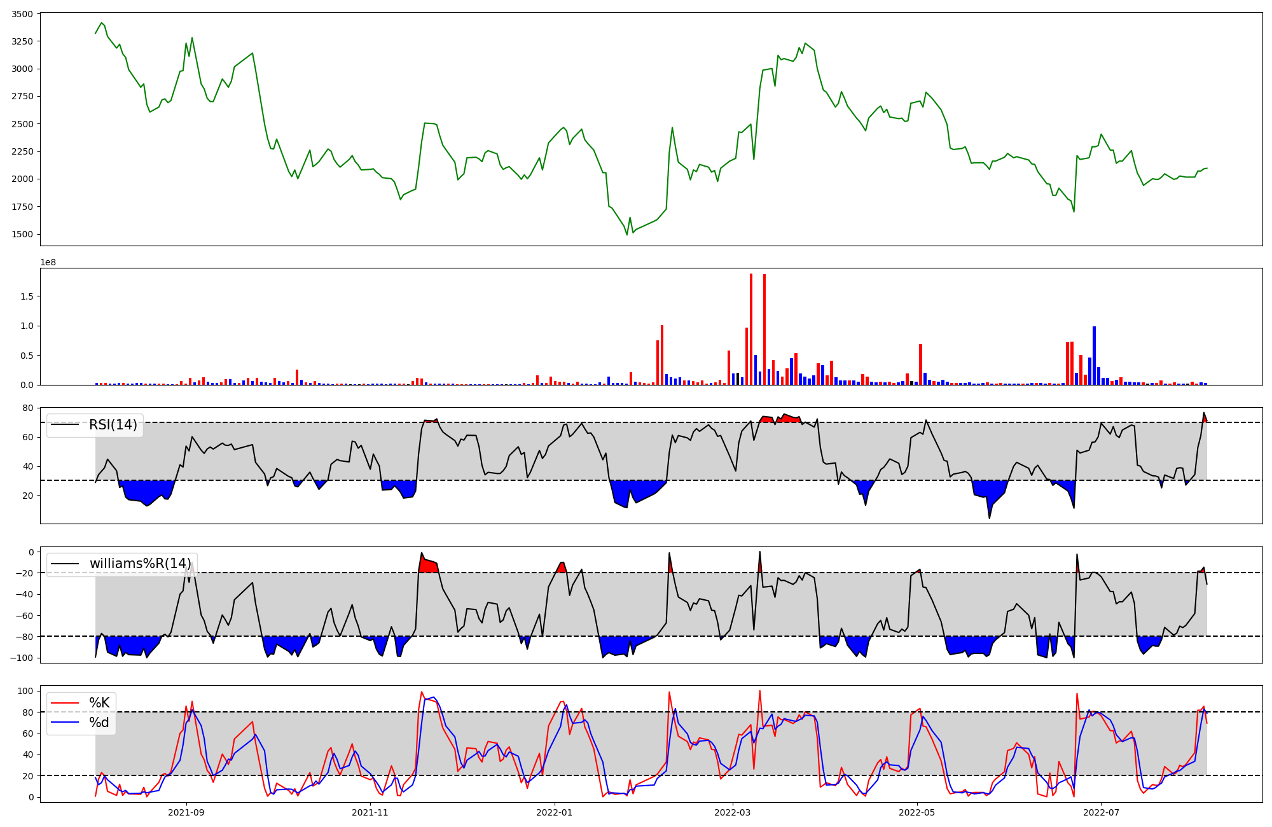Screen dimensions: 1272x827
Task: Click the 1e8 volume scale label
Action: 48,262
